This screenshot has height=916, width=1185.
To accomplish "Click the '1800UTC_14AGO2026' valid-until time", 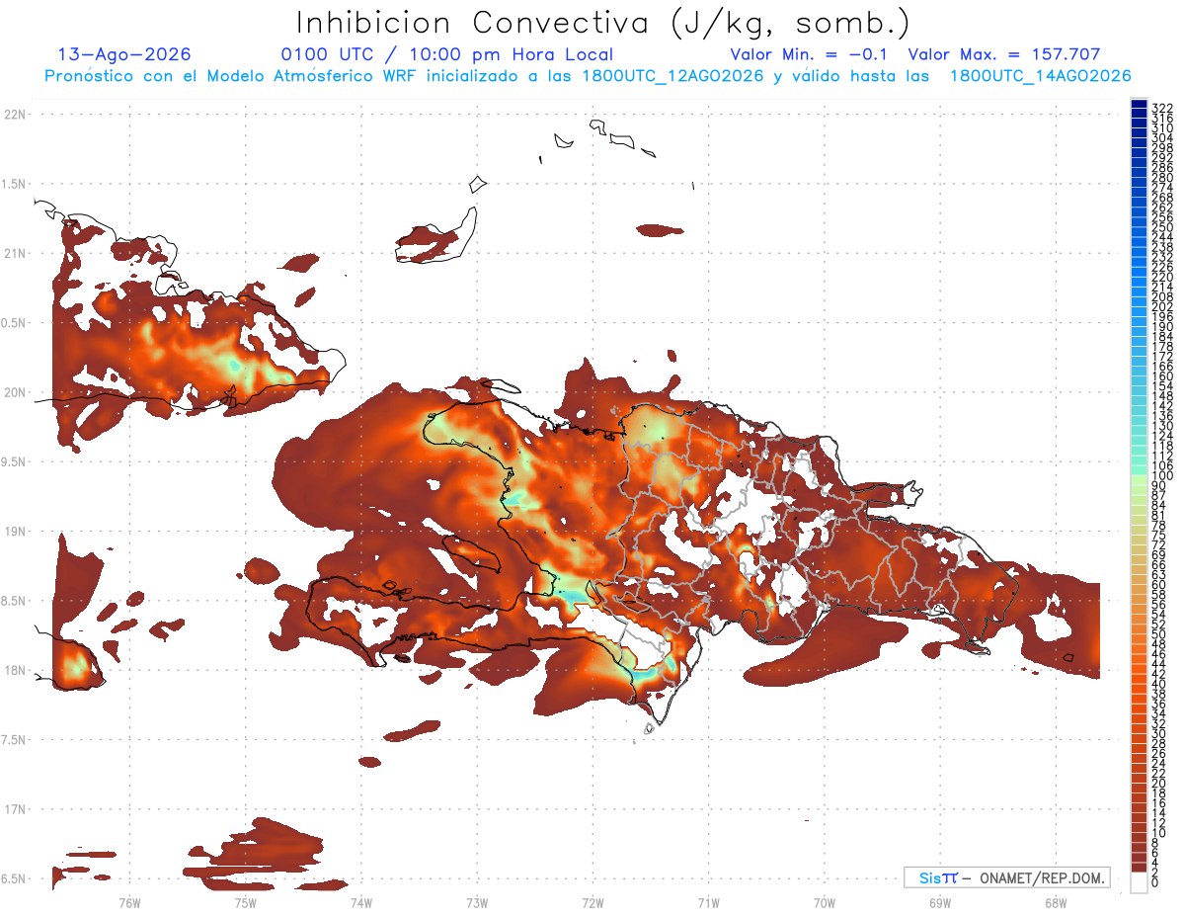I will coord(1040,76).
